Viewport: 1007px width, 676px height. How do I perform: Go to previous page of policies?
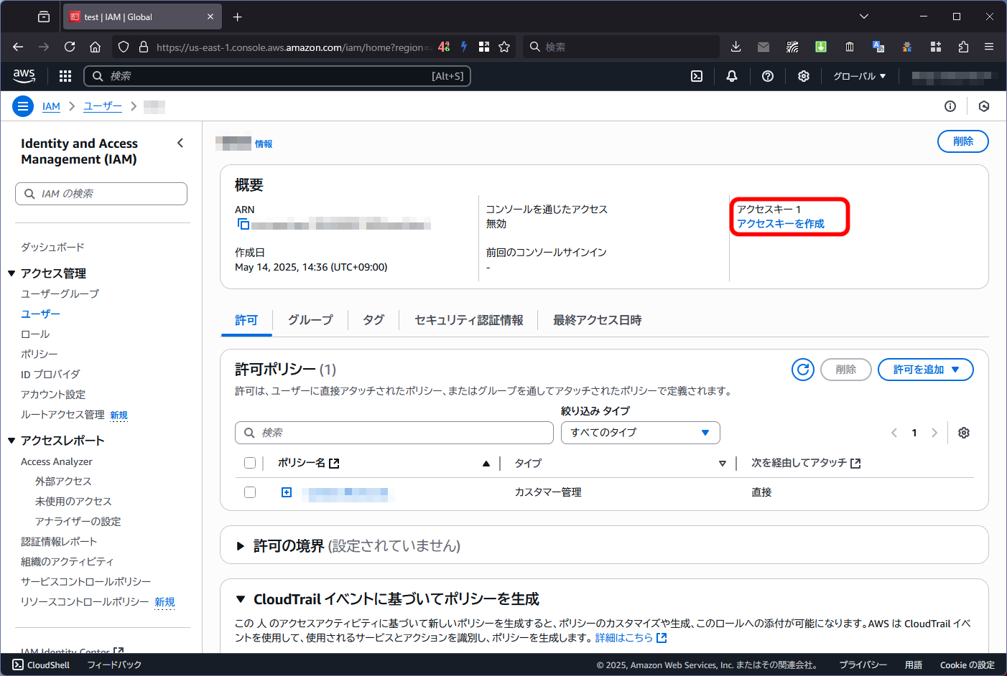point(894,433)
